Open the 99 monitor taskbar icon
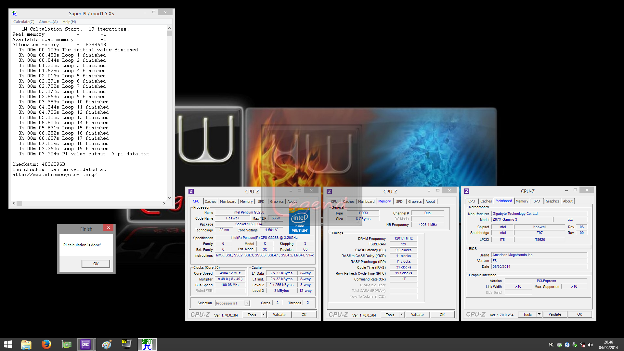624x351 pixels. click(x=126, y=344)
